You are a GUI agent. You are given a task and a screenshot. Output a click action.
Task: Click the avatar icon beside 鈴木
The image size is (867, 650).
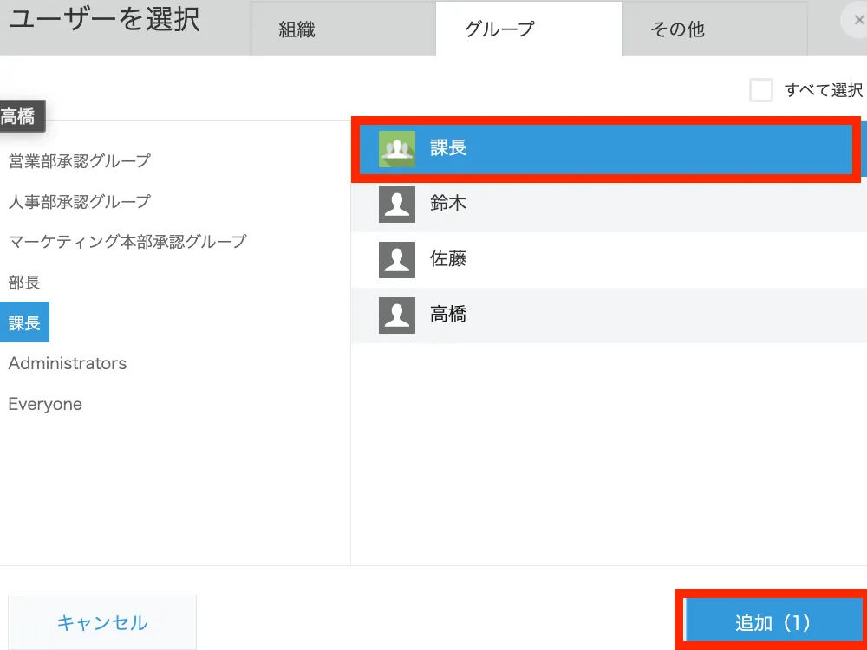(397, 205)
